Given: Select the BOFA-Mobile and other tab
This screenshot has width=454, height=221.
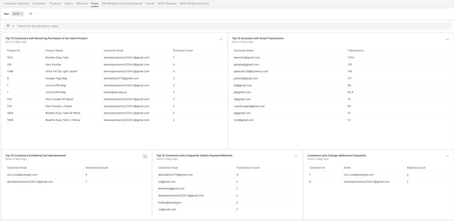Looking at the screenshot, I should [x=194, y=3].
